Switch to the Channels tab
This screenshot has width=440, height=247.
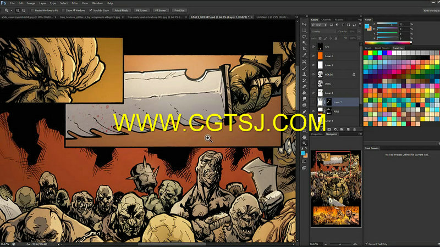click(326, 20)
